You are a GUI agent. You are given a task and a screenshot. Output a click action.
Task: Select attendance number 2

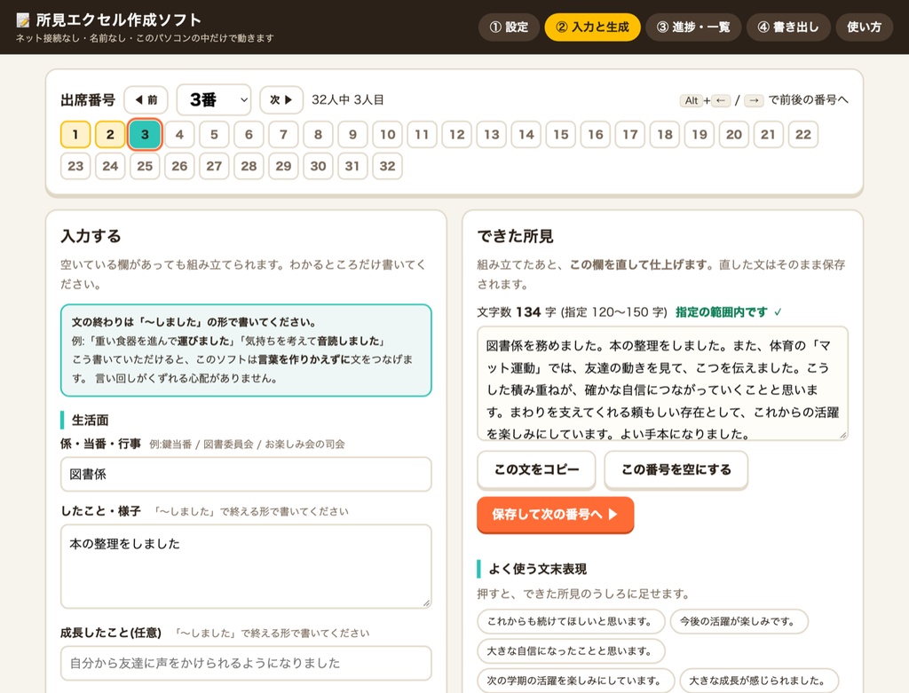pos(110,134)
